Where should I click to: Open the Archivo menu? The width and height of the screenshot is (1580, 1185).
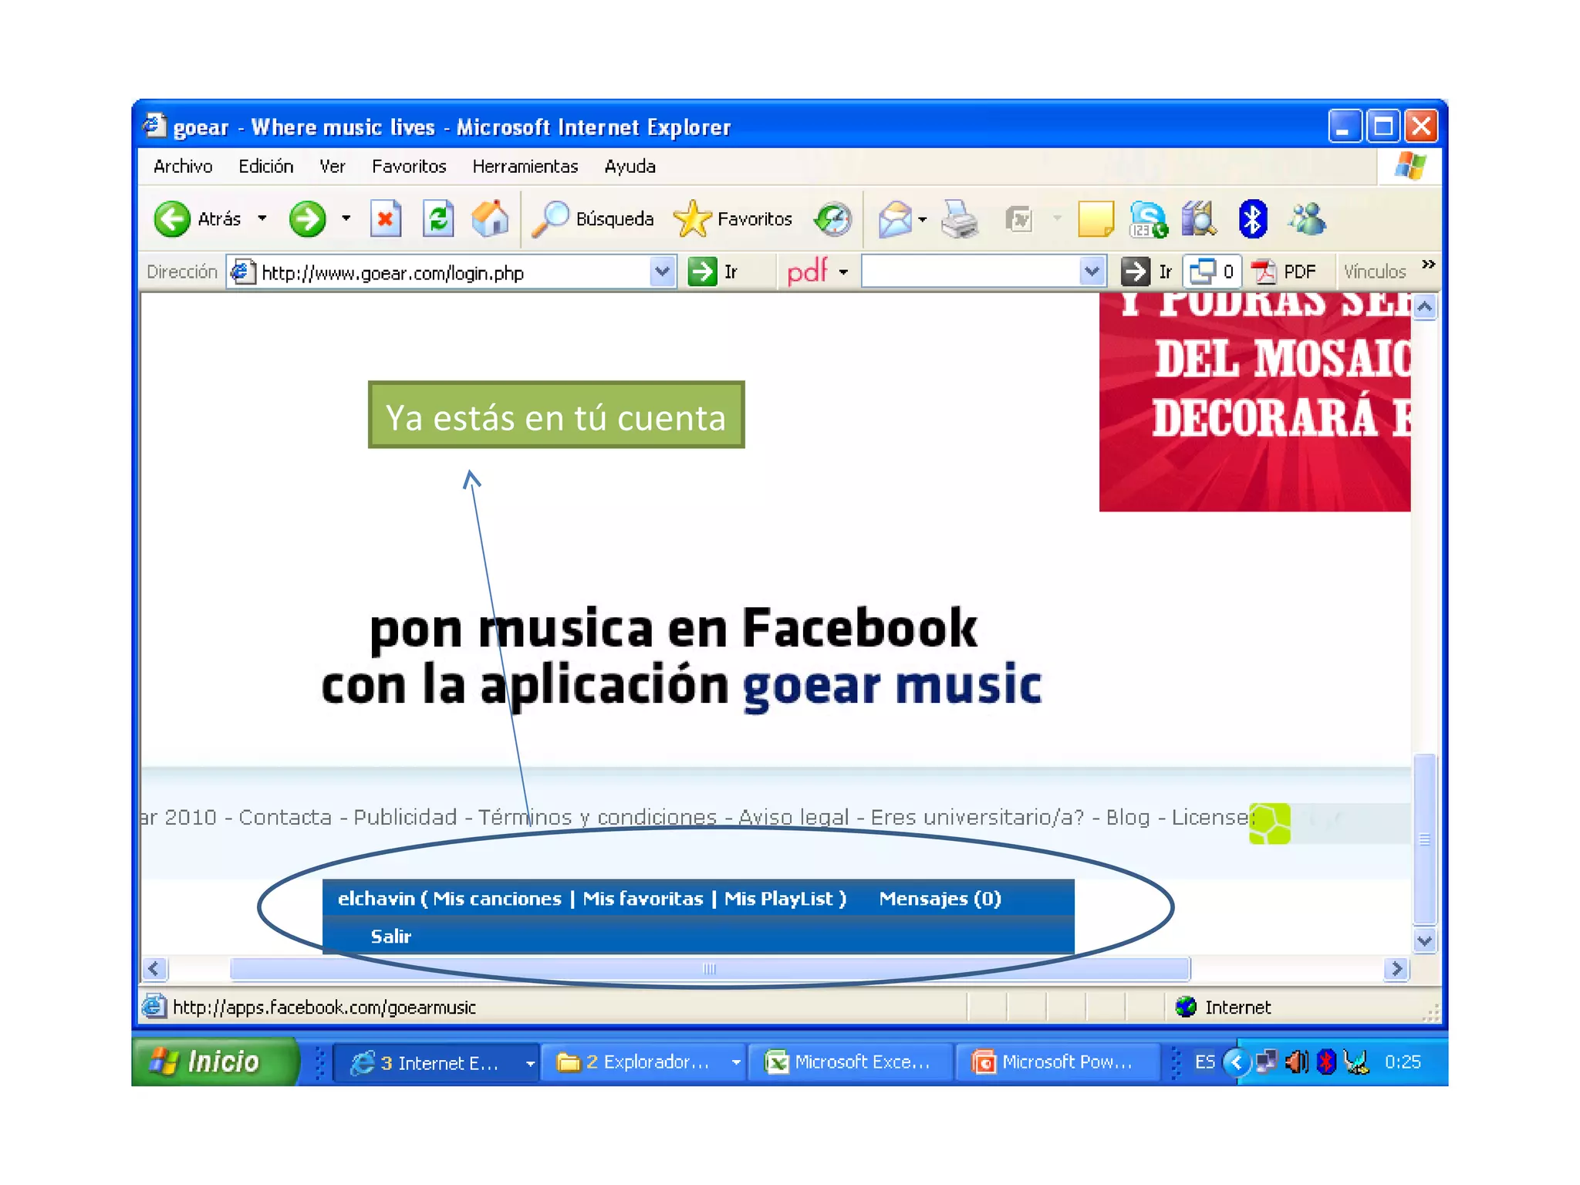point(183,167)
